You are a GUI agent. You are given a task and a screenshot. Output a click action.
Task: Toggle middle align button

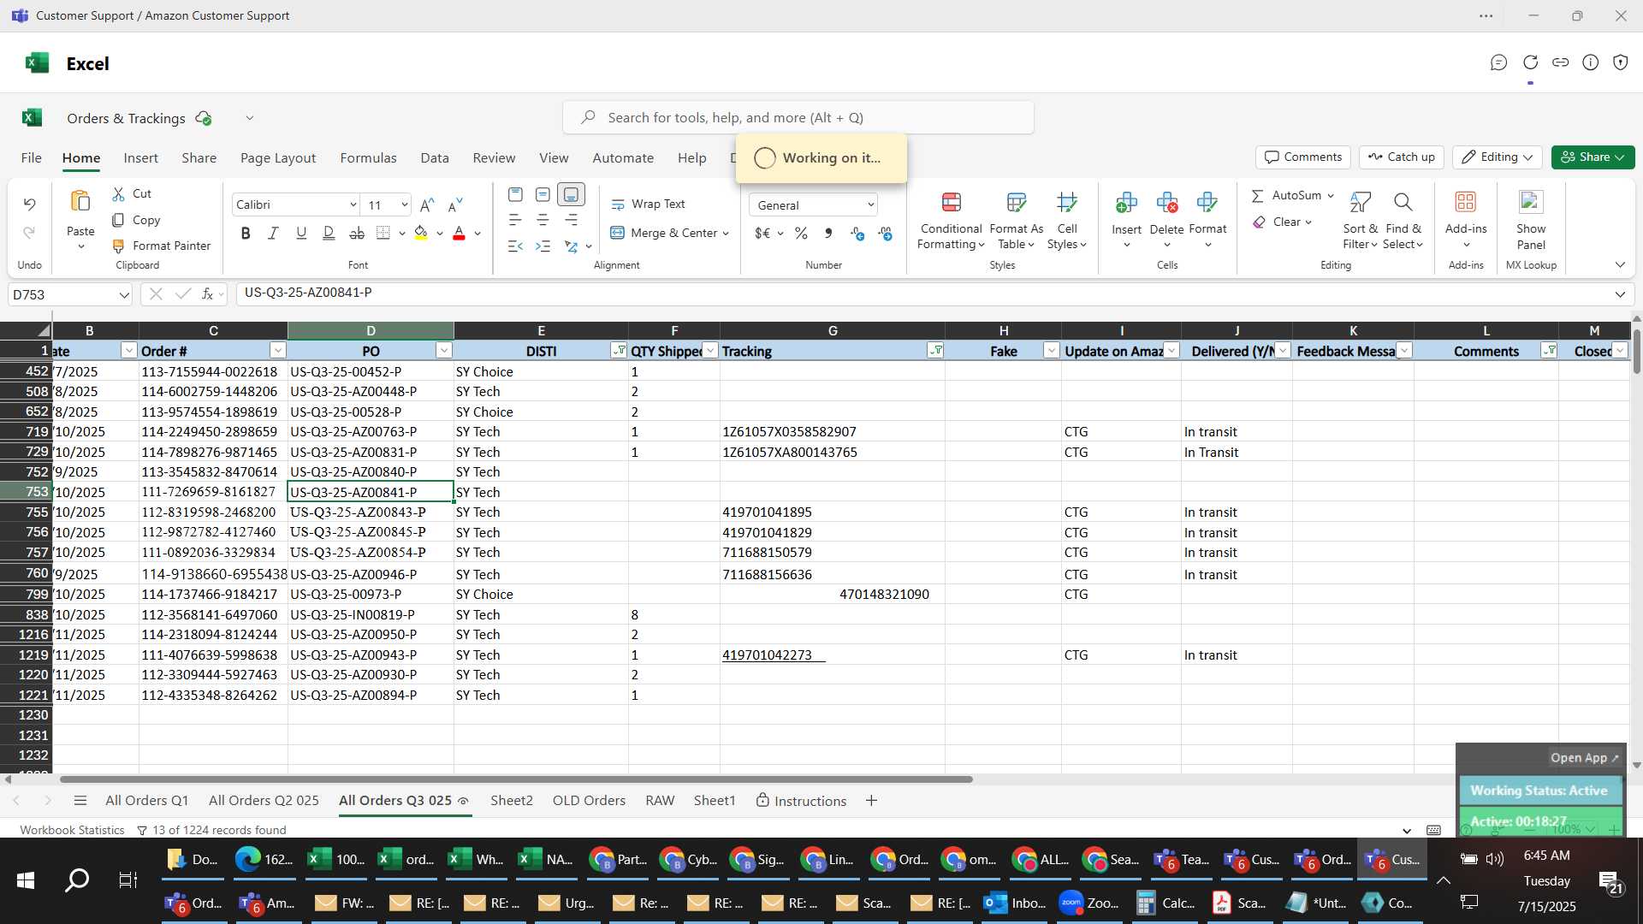[x=543, y=195]
